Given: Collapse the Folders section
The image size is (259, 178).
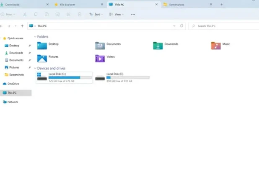Looking at the screenshot, I should 35,37.
